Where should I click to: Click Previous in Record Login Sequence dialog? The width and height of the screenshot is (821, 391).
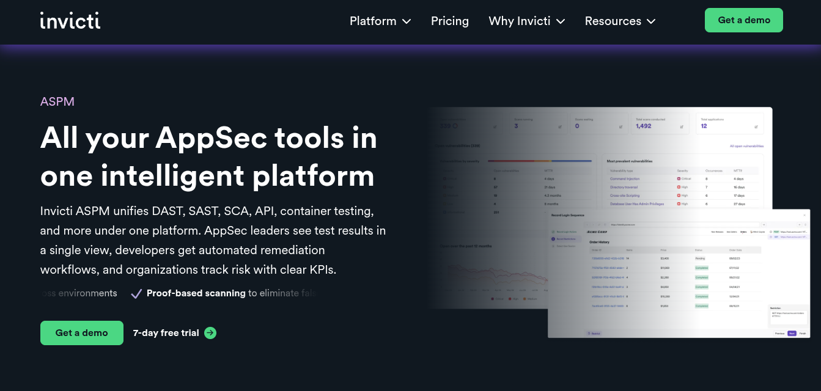[779, 334]
